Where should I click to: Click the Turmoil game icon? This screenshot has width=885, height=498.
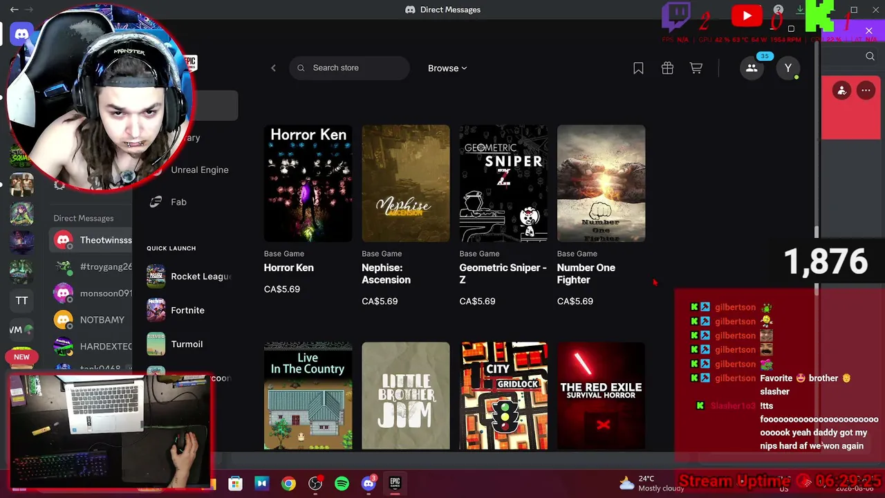pos(156,344)
